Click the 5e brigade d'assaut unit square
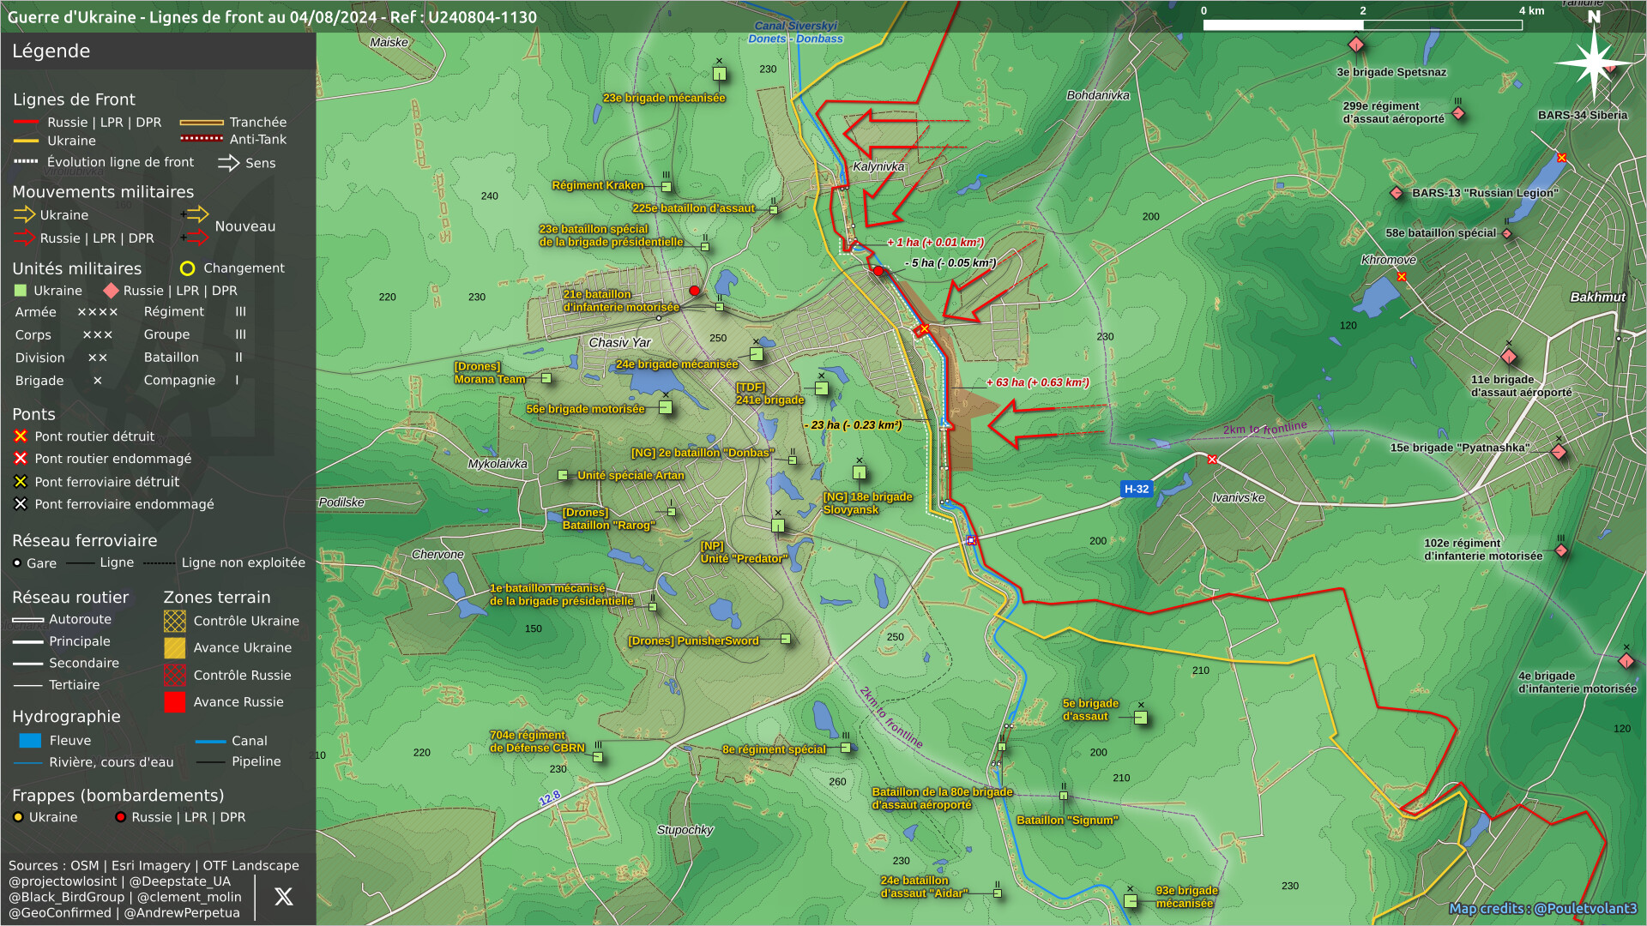The image size is (1647, 926). coord(1140,718)
